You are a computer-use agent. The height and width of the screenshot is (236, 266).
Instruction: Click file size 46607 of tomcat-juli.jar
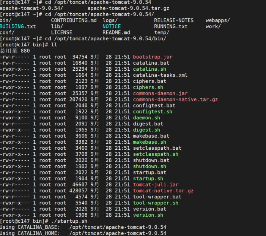[80, 185]
